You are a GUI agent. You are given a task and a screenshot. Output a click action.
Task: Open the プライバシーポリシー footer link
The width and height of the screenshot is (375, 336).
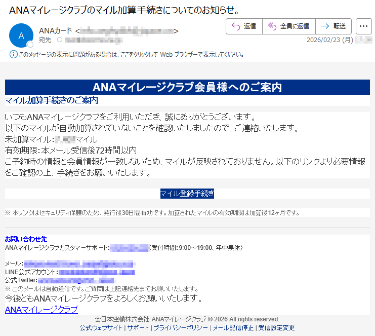[x=181, y=327]
